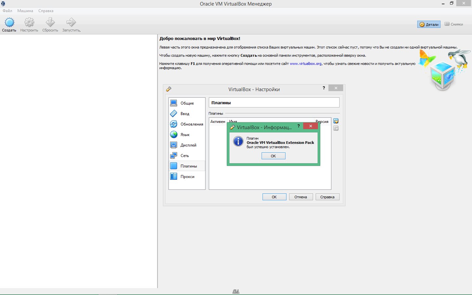Click the wrench icon in the Настройки title bar
Image resolution: width=472 pixels, height=295 pixels.
pos(168,89)
